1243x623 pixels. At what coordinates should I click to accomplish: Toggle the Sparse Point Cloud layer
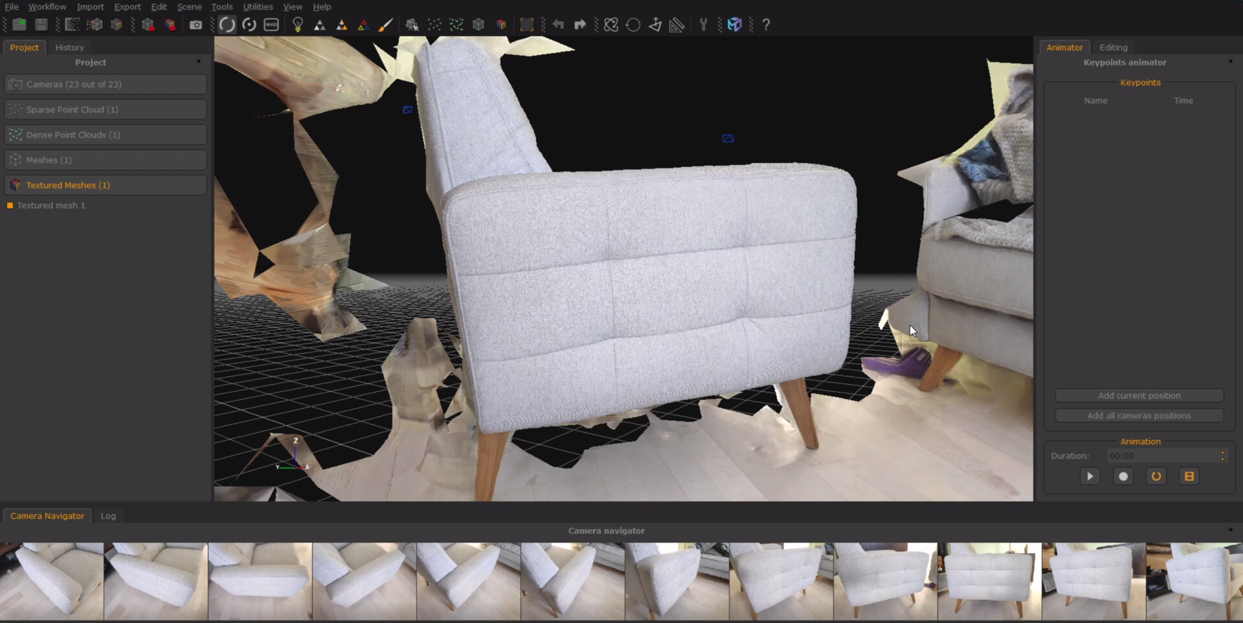106,109
